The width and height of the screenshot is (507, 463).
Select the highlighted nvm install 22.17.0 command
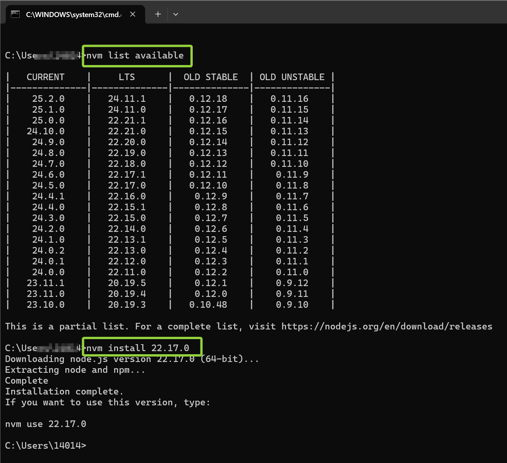[x=142, y=347]
